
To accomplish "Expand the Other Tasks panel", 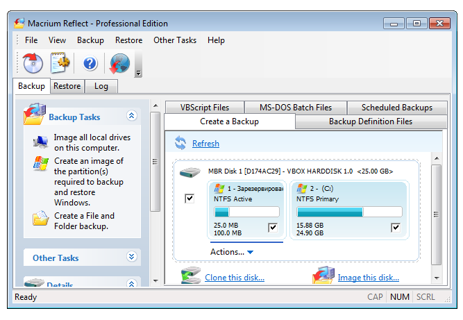I will pyautogui.click(x=132, y=257).
